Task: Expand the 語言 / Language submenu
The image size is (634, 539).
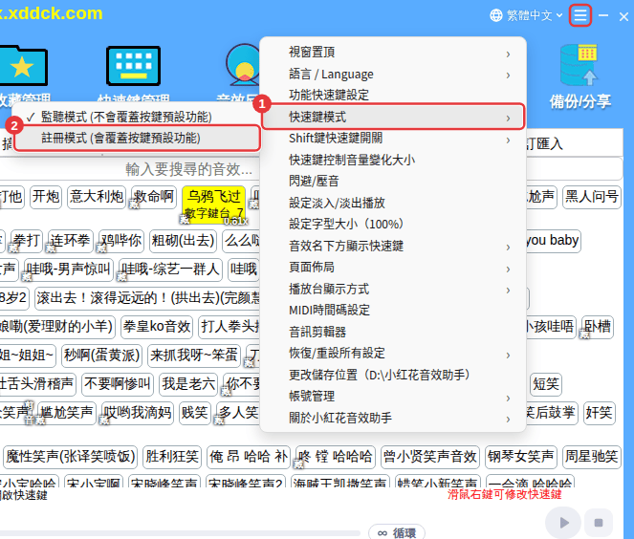Action: [393, 75]
